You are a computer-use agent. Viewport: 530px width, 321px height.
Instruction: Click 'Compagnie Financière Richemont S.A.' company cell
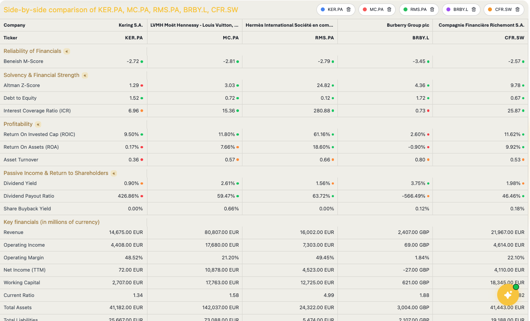(481, 25)
